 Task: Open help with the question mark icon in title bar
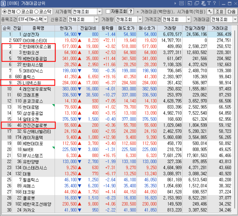(215, 3)
